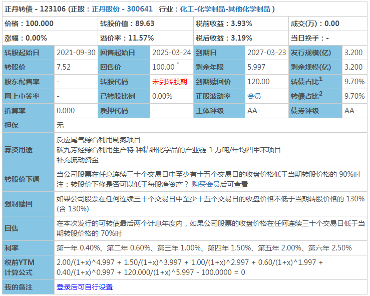
Task: Select the 碳九芳烃综合利用 project line
Action: pyautogui.click(x=169, y=150)
